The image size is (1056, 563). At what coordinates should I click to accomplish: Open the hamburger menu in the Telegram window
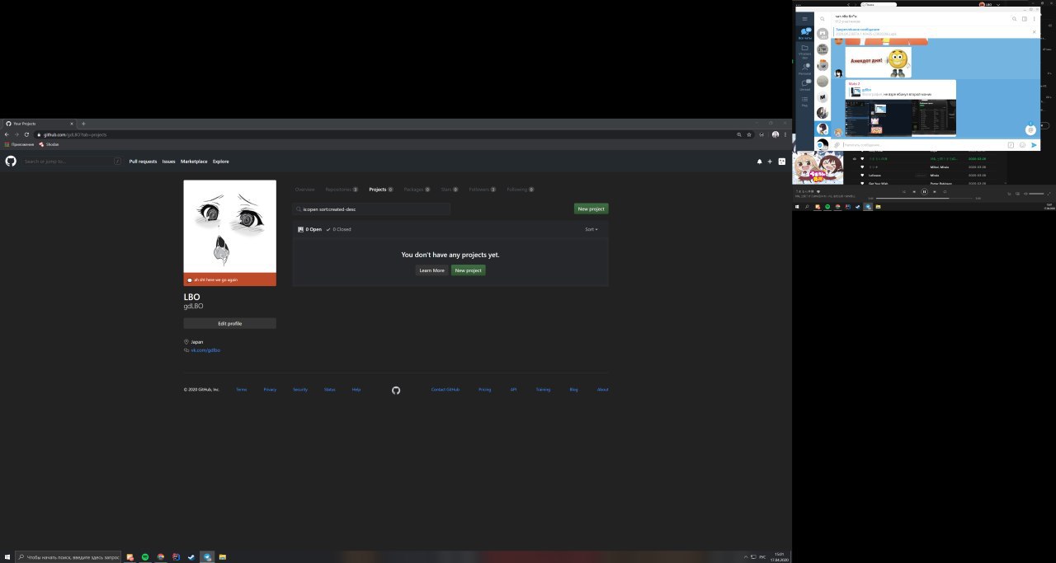(x=804, y=18)
